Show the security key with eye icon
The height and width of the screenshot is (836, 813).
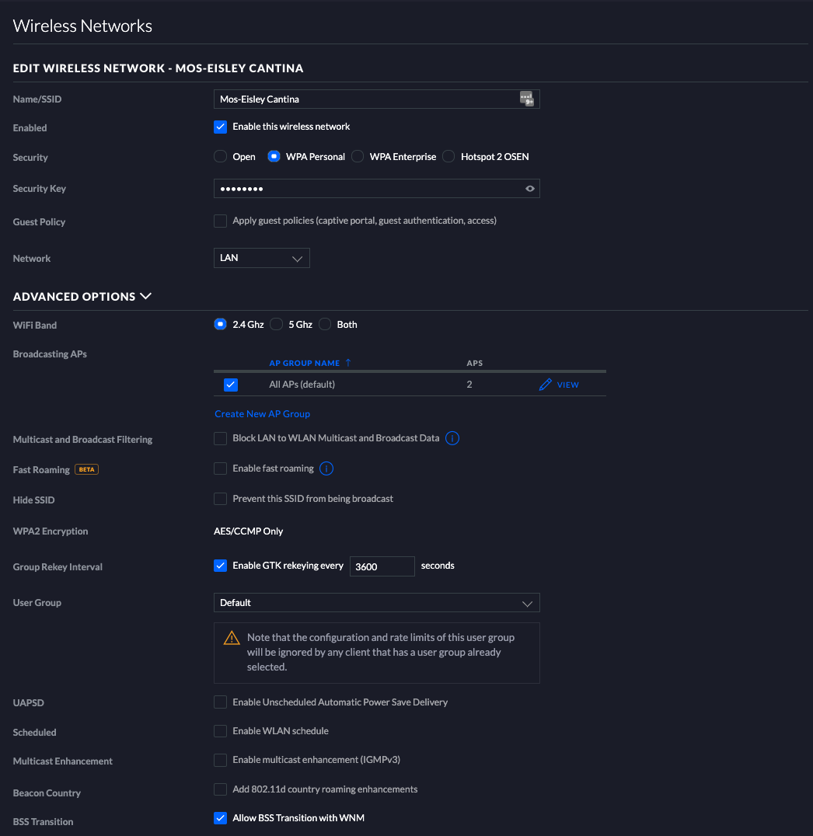[x=530, y=189]
